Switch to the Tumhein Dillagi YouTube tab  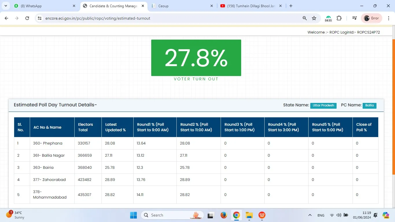(x=251, y=6)
